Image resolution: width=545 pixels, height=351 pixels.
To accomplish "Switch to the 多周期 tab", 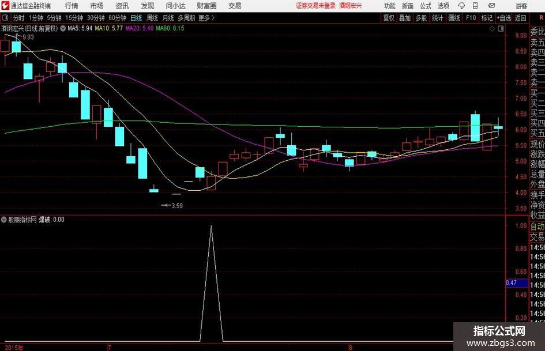I will 186,18.
